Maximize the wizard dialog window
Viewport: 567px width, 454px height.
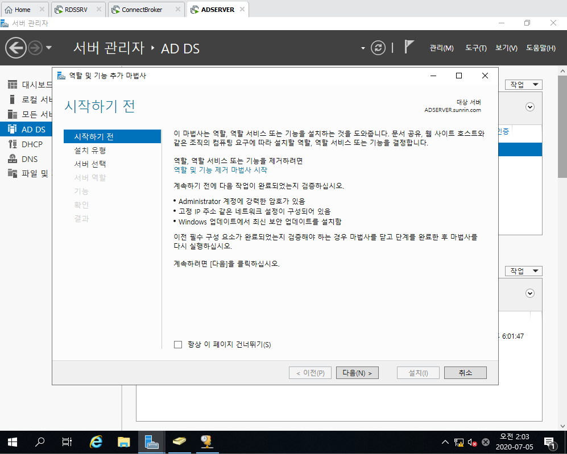[x=459, y=76]
